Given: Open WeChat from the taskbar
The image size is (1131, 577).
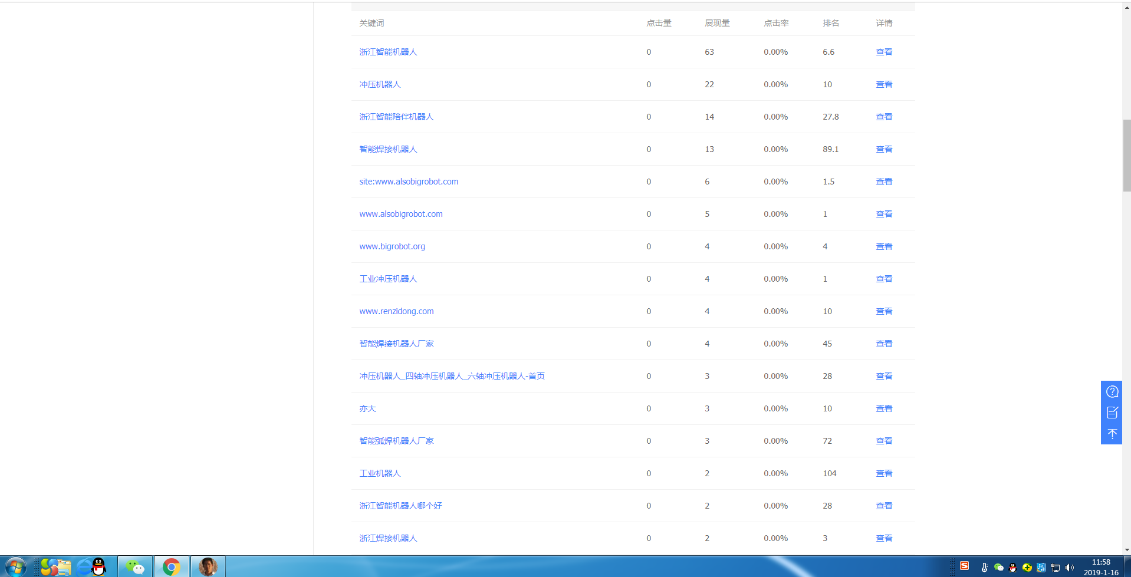Looking at the screenshot, I should (135, 567).
